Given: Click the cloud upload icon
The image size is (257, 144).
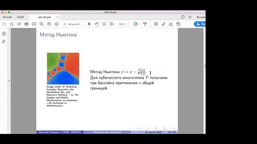Looking at the screenshot, I should pyautogui.click(x=19, y=24).
